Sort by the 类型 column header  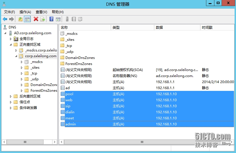coord(133,28)
